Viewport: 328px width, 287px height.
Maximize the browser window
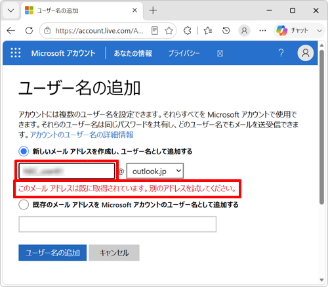click(x=293, y=11)
